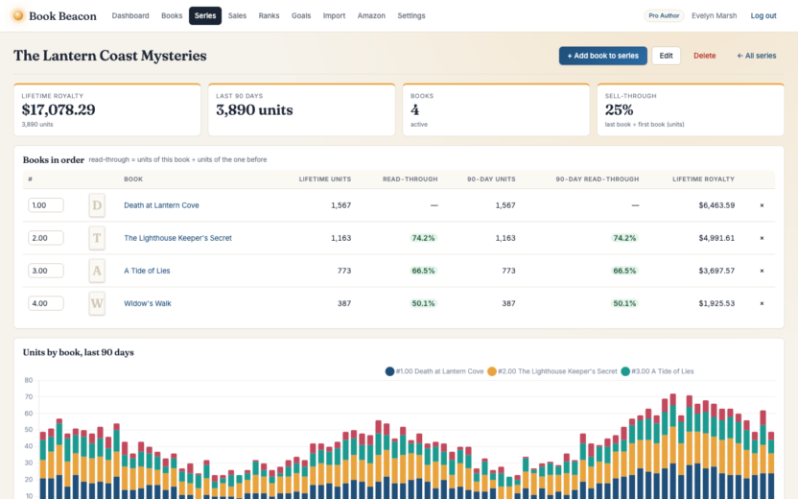Go back to All series
This screenshot has width=798, height=499.
pos(756,56)
